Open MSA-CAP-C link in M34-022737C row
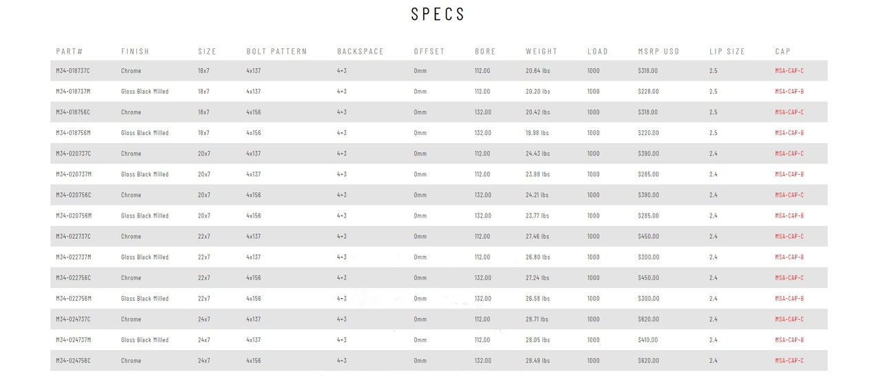872x376 pixels. (x=789, y=236)
